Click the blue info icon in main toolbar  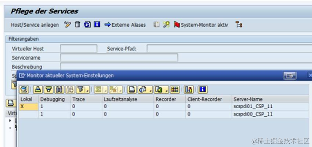pyautogui.click(x=97, y=25)
